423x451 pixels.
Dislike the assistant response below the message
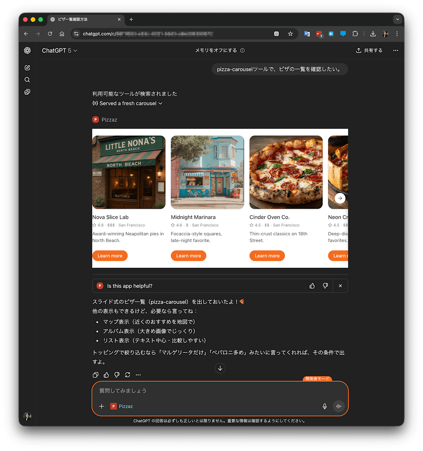(x=117, y=375)
